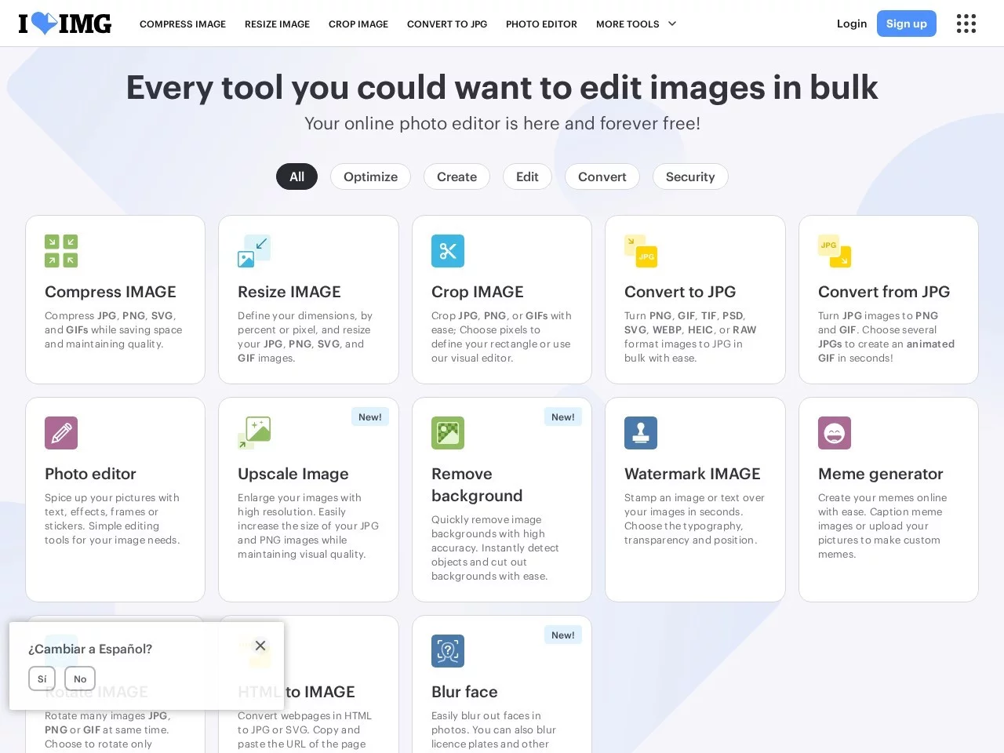Select the Watermark IMAGE stamp icon
Screen dimensions: 1004x753
click(x=641, y=433)
